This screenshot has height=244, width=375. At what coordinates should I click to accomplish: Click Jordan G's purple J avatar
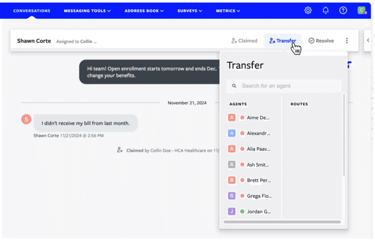tap(231, 211)
